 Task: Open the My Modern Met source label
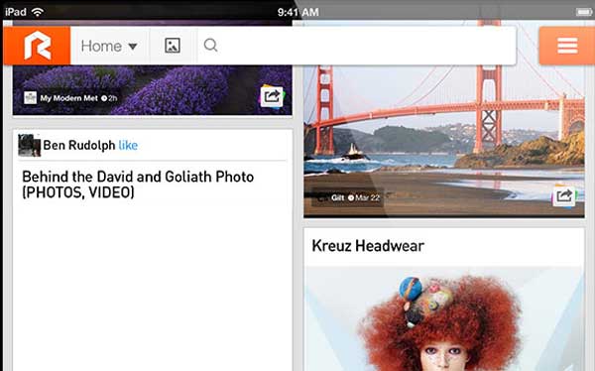(x=69, y=98)
